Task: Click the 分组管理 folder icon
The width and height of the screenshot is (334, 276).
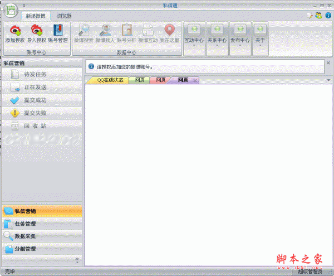Action: point(8,249)
